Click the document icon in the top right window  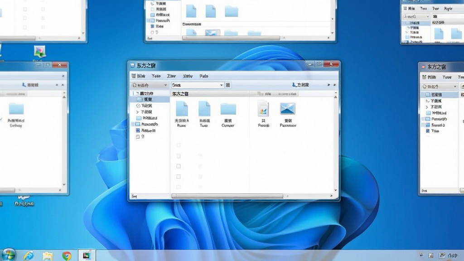[439, 34]
